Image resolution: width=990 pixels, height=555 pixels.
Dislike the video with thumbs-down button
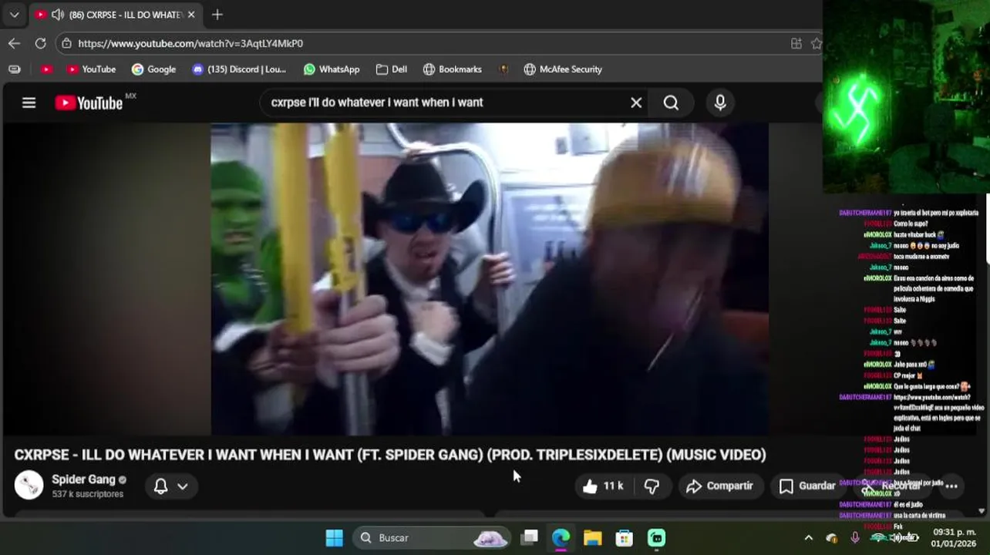coord(652,486)
